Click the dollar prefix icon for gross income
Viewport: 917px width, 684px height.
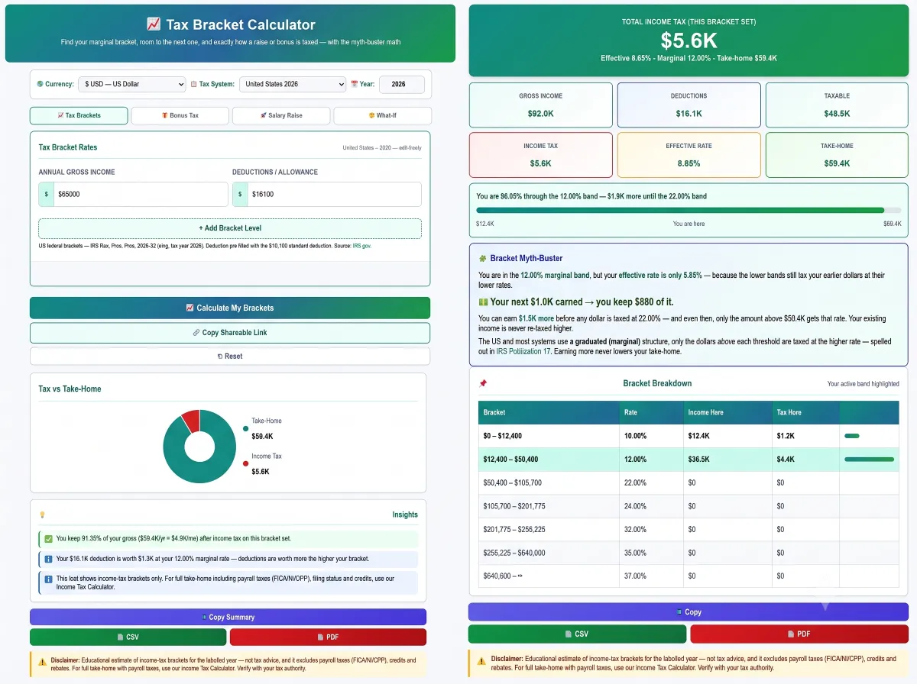click(47, 194)
